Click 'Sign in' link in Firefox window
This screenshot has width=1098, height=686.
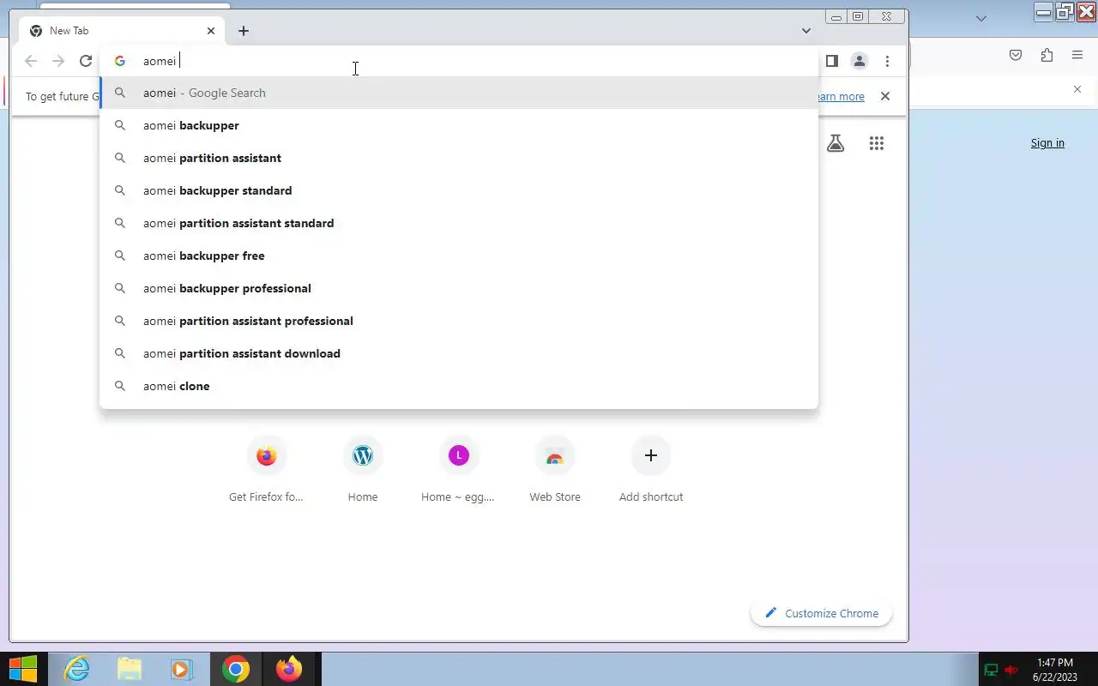[1047, 143]
